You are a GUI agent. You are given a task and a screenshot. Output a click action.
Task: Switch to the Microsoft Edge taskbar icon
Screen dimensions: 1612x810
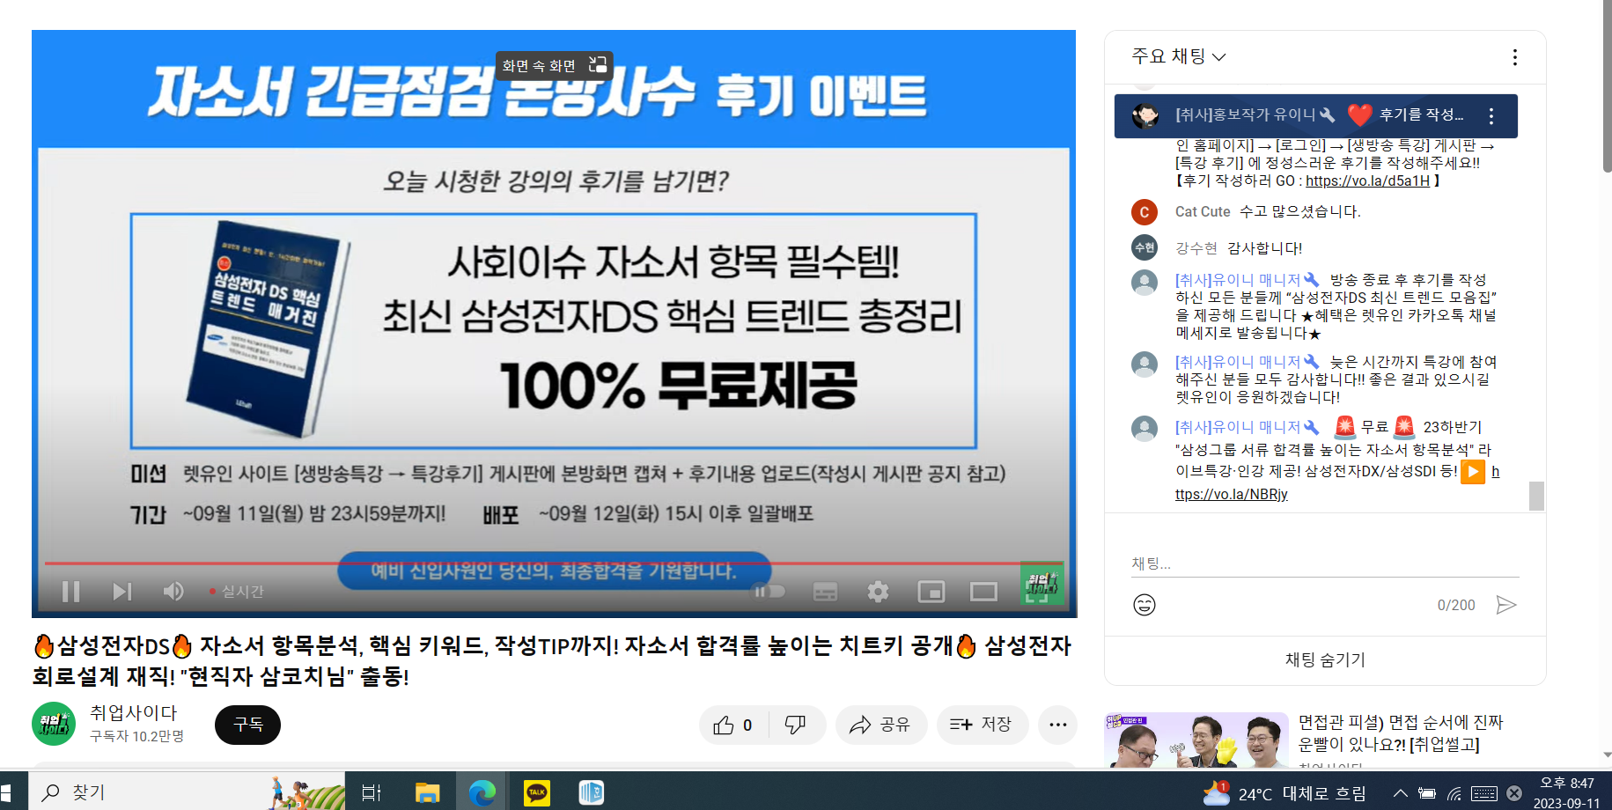tap(482, 792)
